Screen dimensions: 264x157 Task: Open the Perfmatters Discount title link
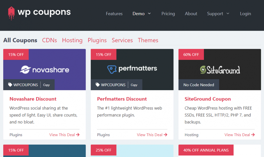click(122, 99)
